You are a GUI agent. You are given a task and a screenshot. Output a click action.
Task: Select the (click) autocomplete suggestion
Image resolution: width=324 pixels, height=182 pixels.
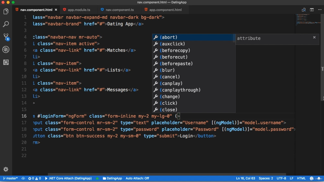click(x=169, y=103)
